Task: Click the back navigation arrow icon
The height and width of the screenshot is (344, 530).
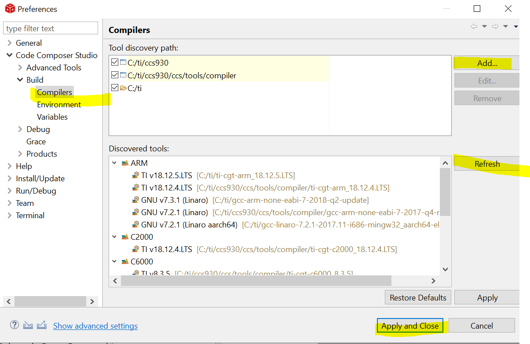Action: [x=474, y=26]
